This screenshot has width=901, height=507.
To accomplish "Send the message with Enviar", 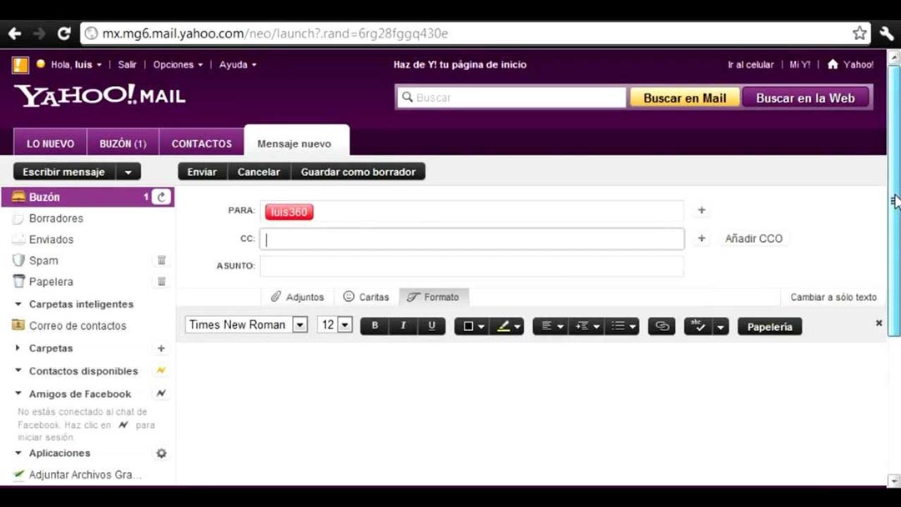I will [202, 172].
